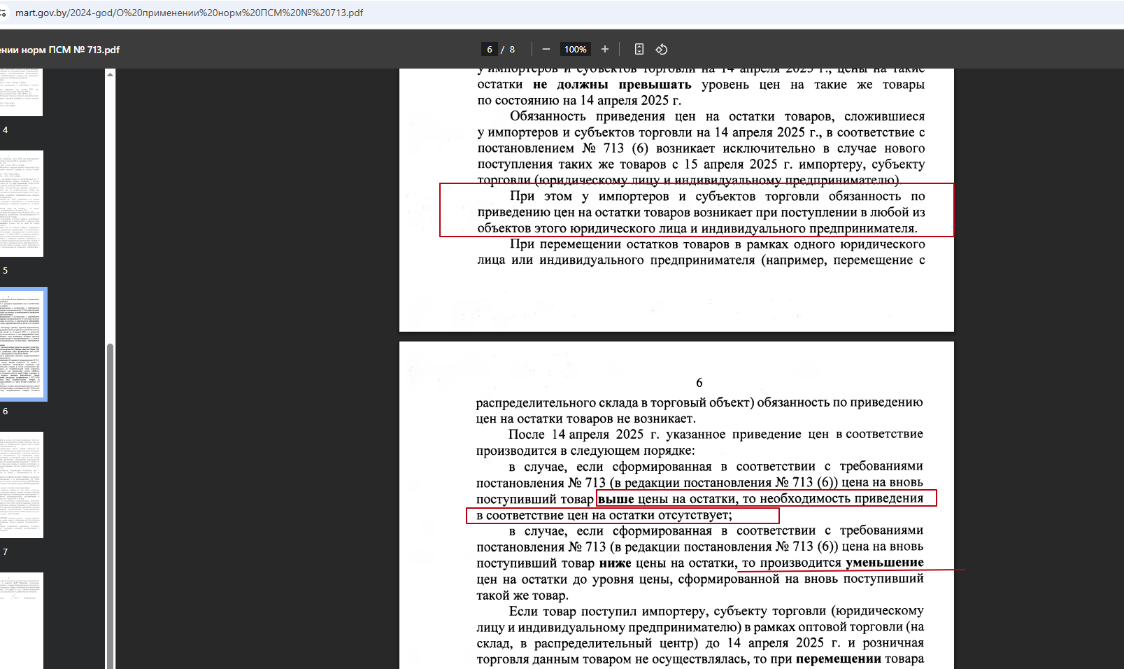The width and height of the screenshot is (1124, 669).
Task: Go to page 7 thumbnail
Action: [21, 484]
